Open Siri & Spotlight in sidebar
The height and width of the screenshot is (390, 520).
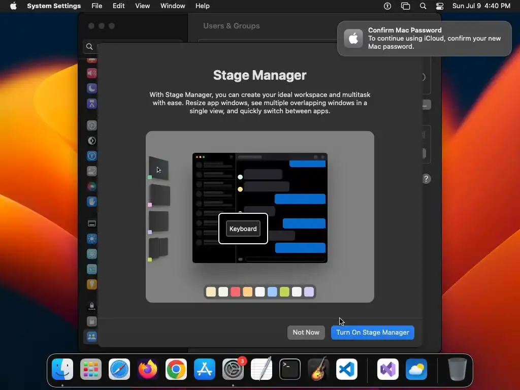92,186
